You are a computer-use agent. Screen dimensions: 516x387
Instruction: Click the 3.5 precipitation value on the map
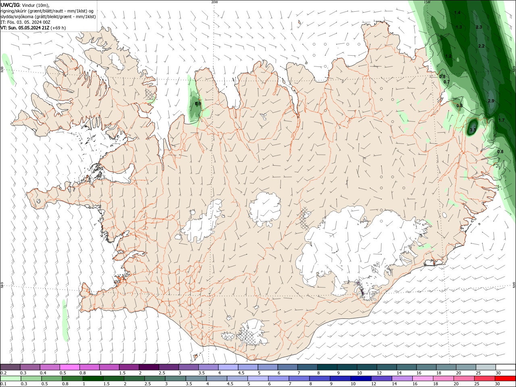pos(473,130)
